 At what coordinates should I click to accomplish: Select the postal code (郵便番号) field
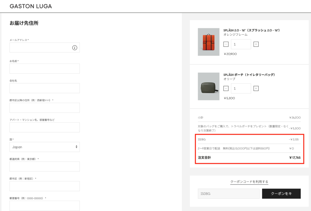(x=44, y=206)
